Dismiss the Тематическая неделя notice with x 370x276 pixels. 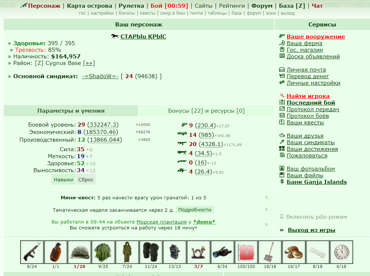pos(266,209)
